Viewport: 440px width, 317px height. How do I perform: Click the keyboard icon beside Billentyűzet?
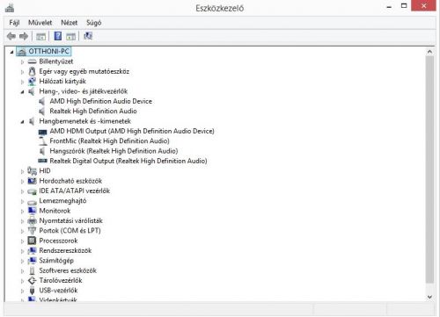pos(32,61)
